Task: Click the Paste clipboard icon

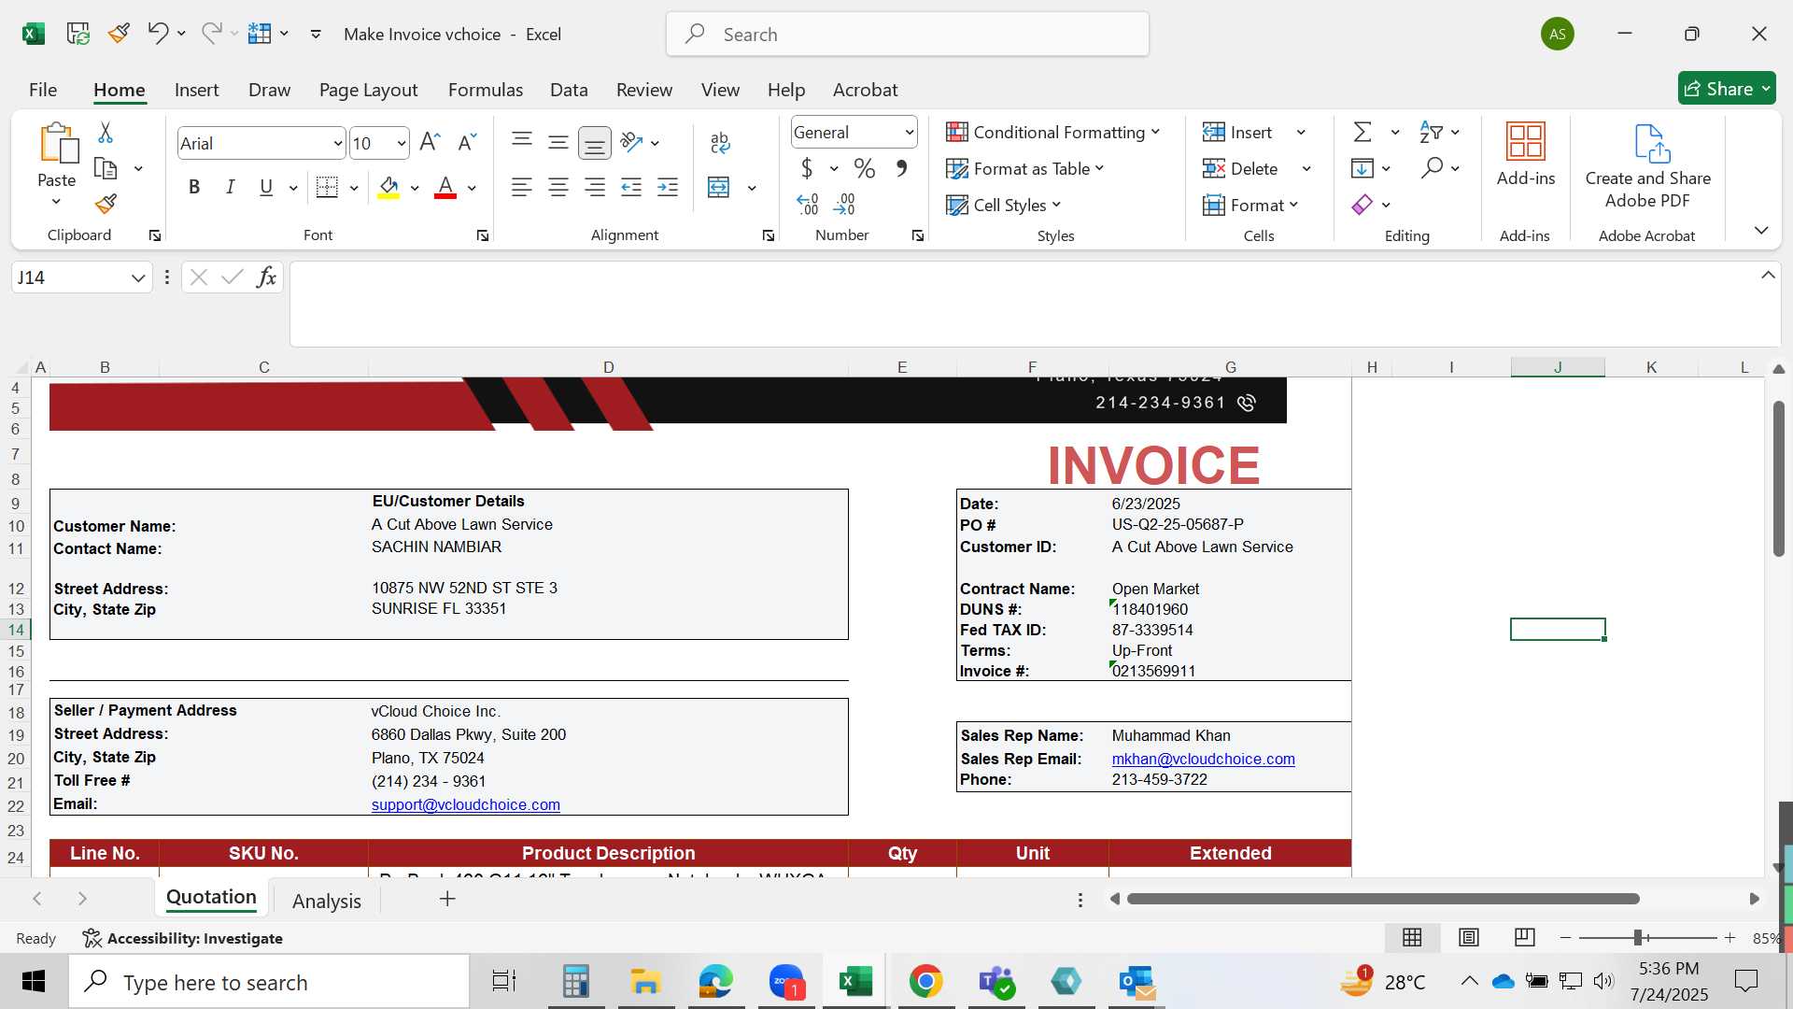Action: point(57,144)
